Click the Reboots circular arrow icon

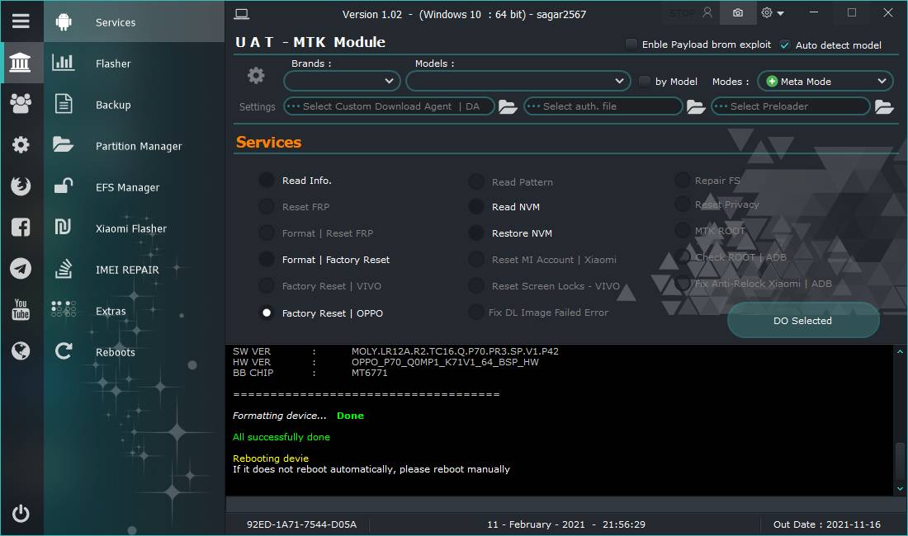(64, 351)
